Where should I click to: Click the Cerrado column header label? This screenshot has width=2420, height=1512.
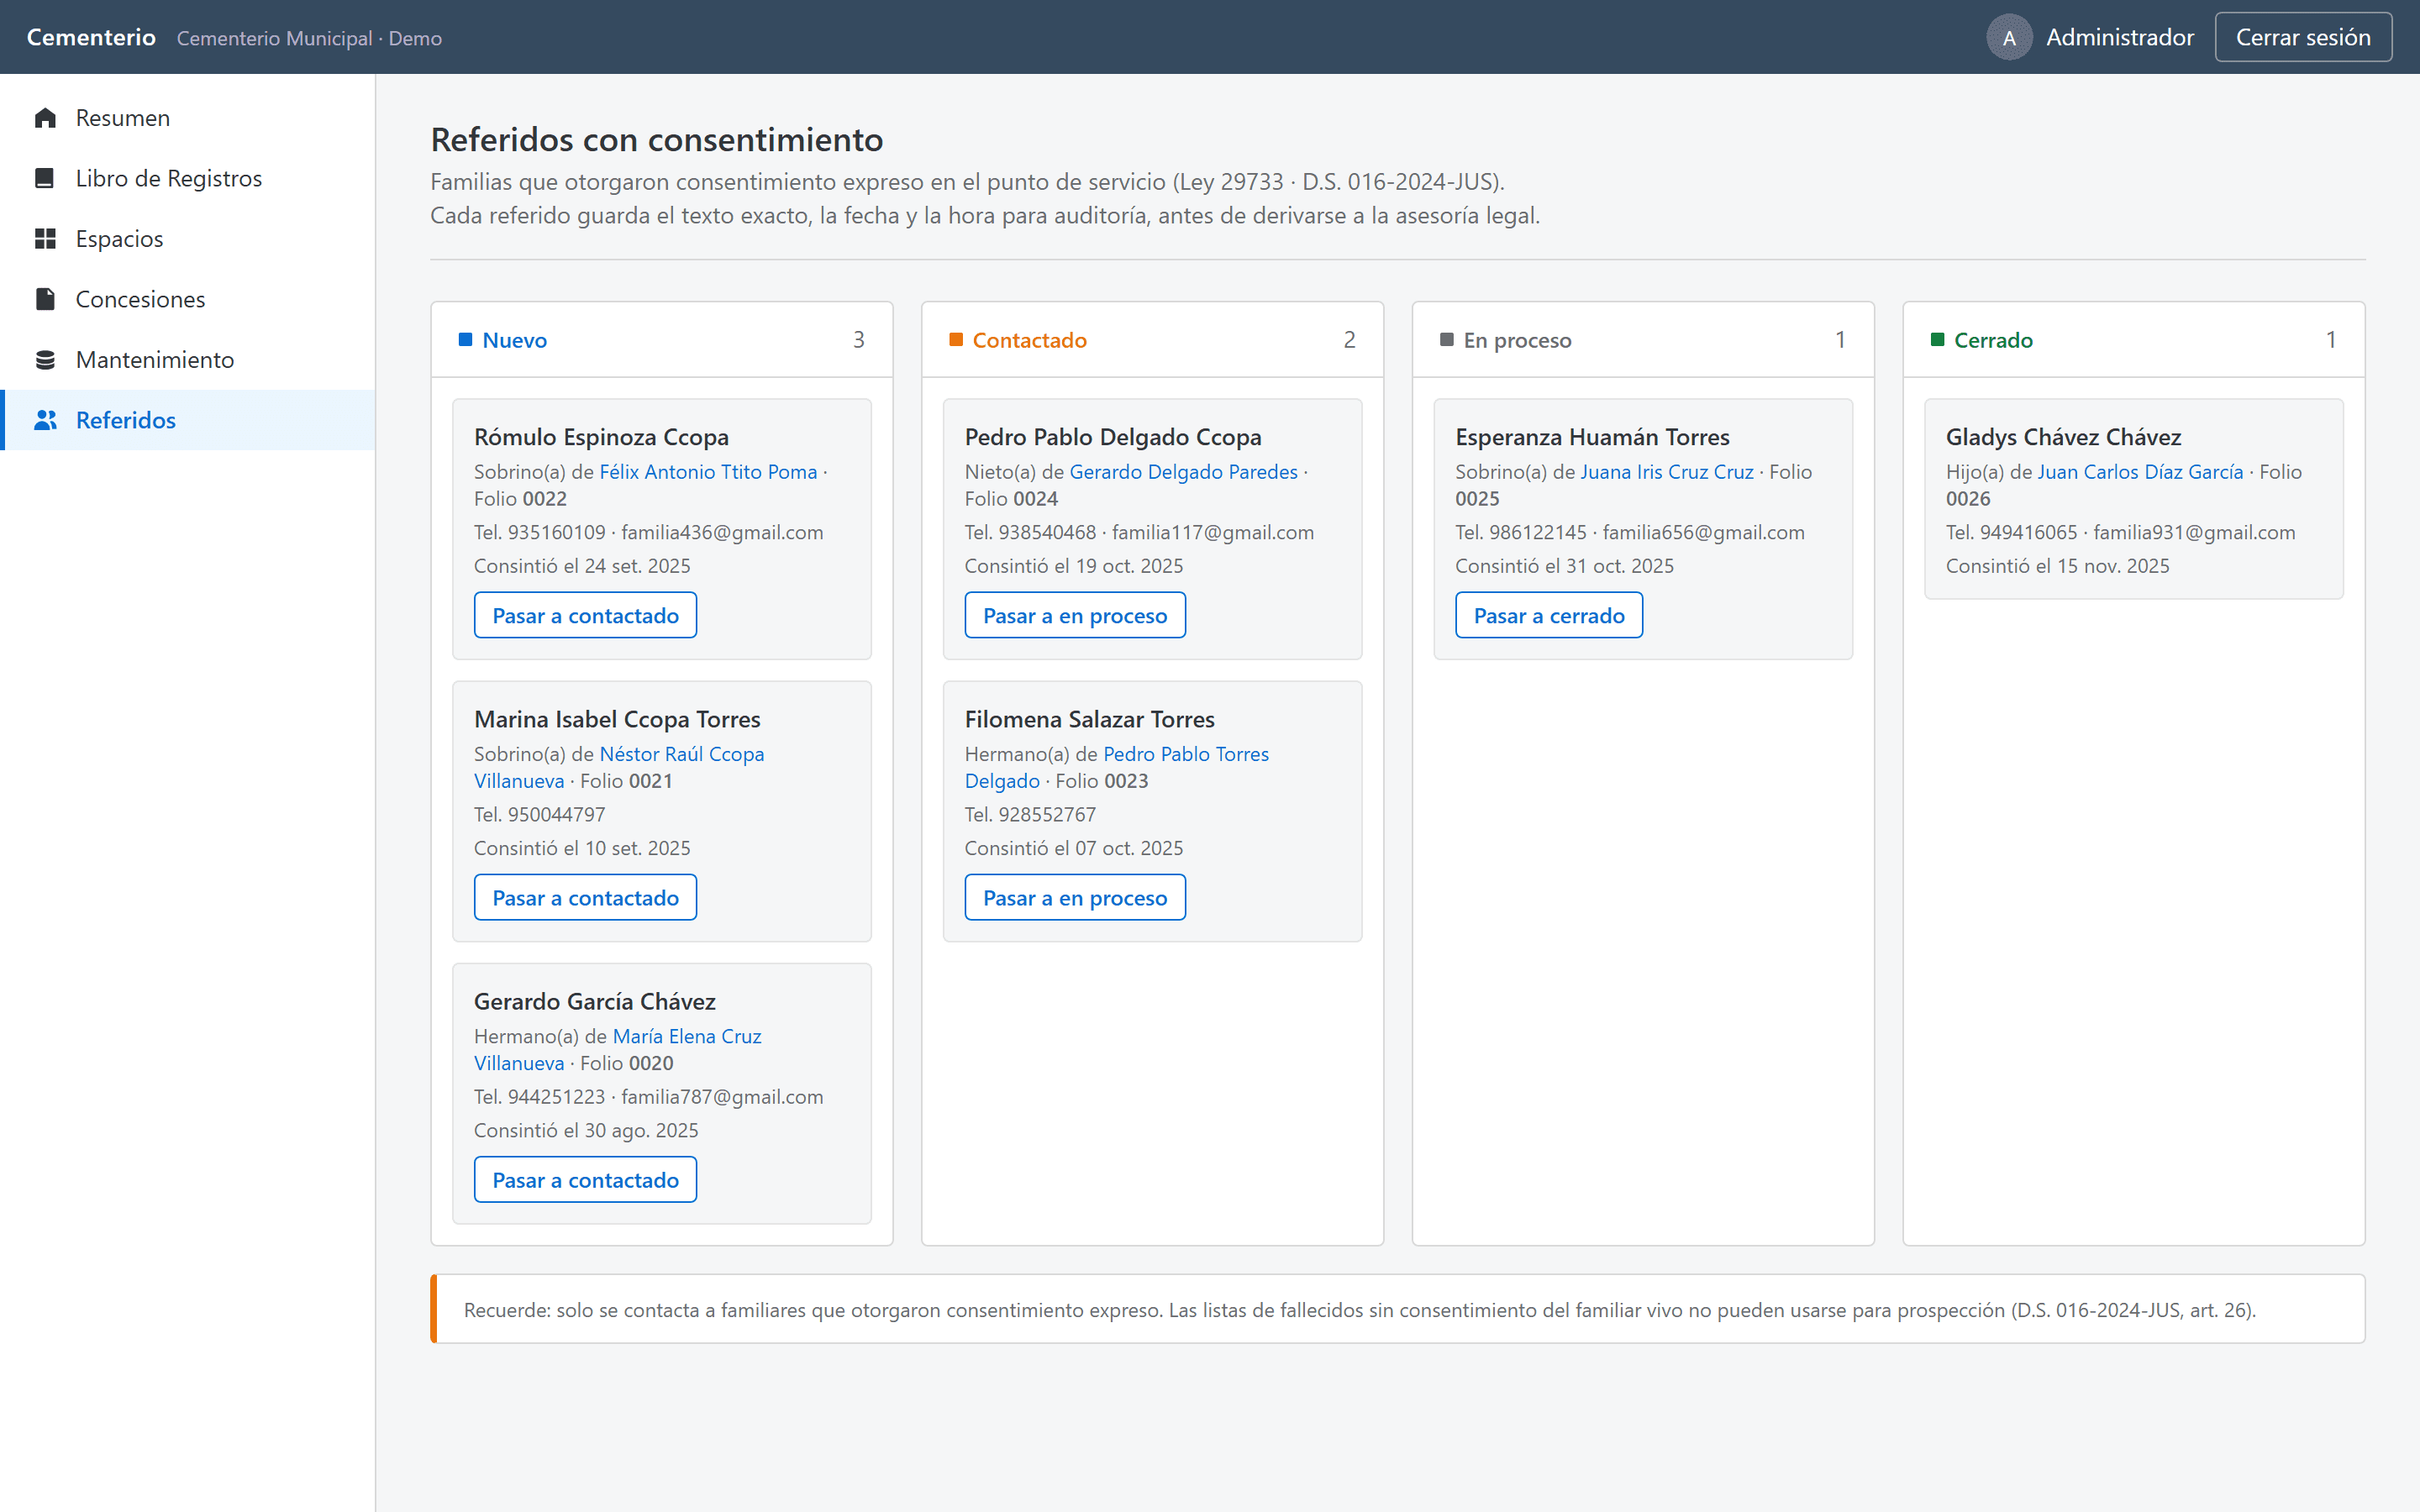pyautogui.click(x=1993, y=340)
